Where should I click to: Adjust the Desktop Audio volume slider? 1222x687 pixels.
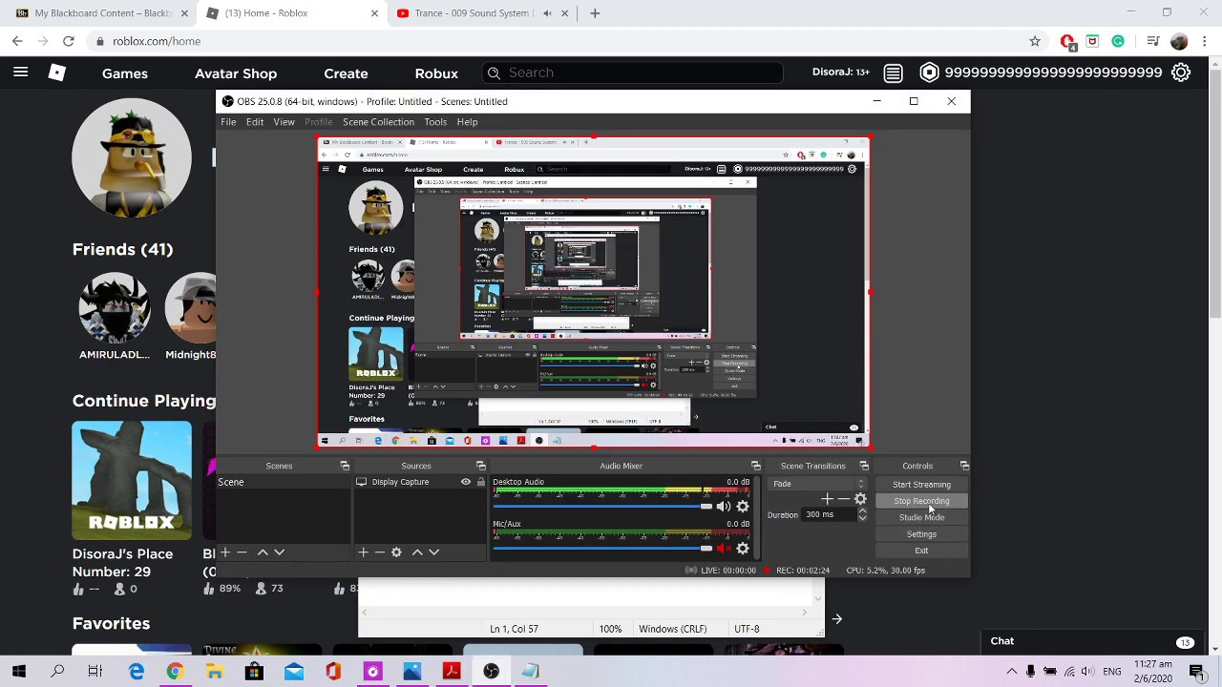click(601, 507)
